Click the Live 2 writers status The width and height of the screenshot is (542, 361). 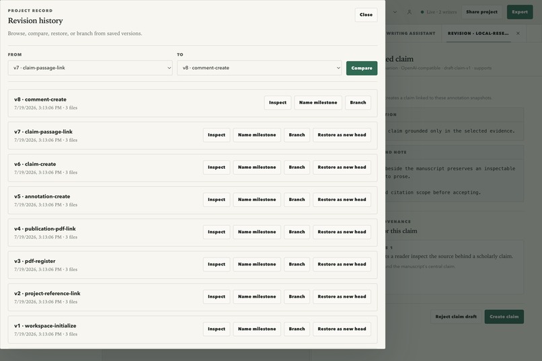point(438,12)
